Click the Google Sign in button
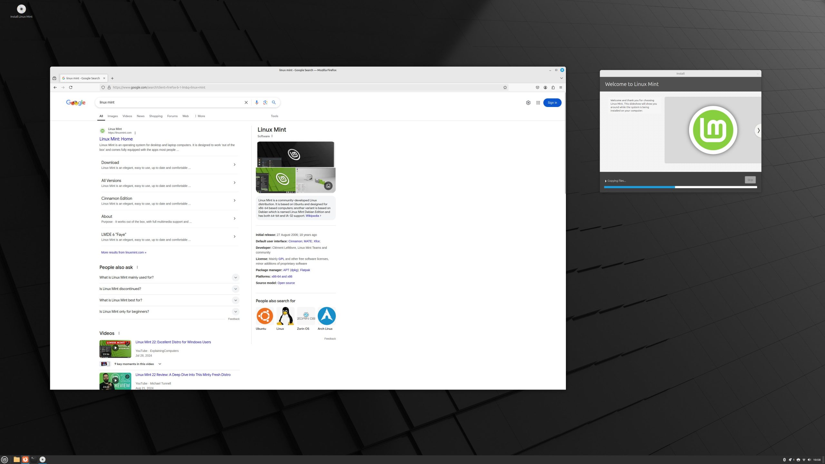Image resolution: width=825 pixels, height=464 pixels. click(x=552, y=103)
